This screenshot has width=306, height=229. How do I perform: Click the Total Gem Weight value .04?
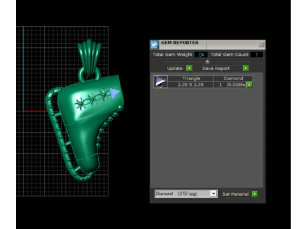tap(201, 55)
